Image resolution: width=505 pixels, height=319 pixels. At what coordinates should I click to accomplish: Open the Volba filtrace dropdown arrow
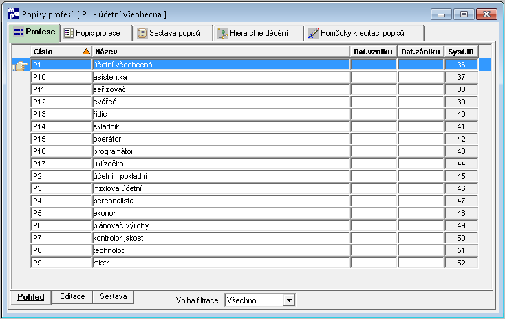pos(289,300)
